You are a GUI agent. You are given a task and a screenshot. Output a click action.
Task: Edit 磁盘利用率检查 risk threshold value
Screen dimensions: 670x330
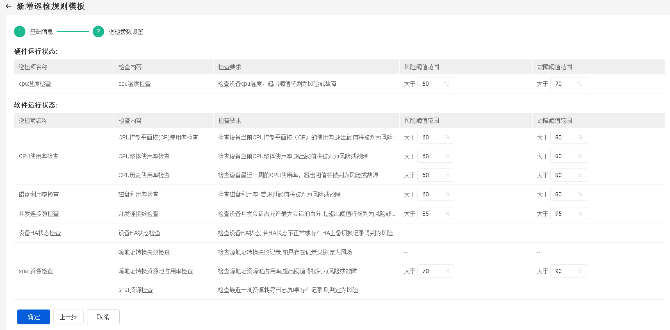pyautogui.click(x=431, y=194)
